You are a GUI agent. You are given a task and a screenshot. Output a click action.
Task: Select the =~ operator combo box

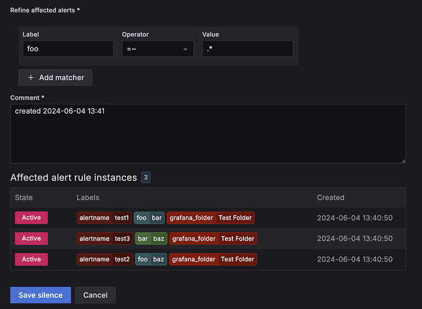tap(158, 49)
